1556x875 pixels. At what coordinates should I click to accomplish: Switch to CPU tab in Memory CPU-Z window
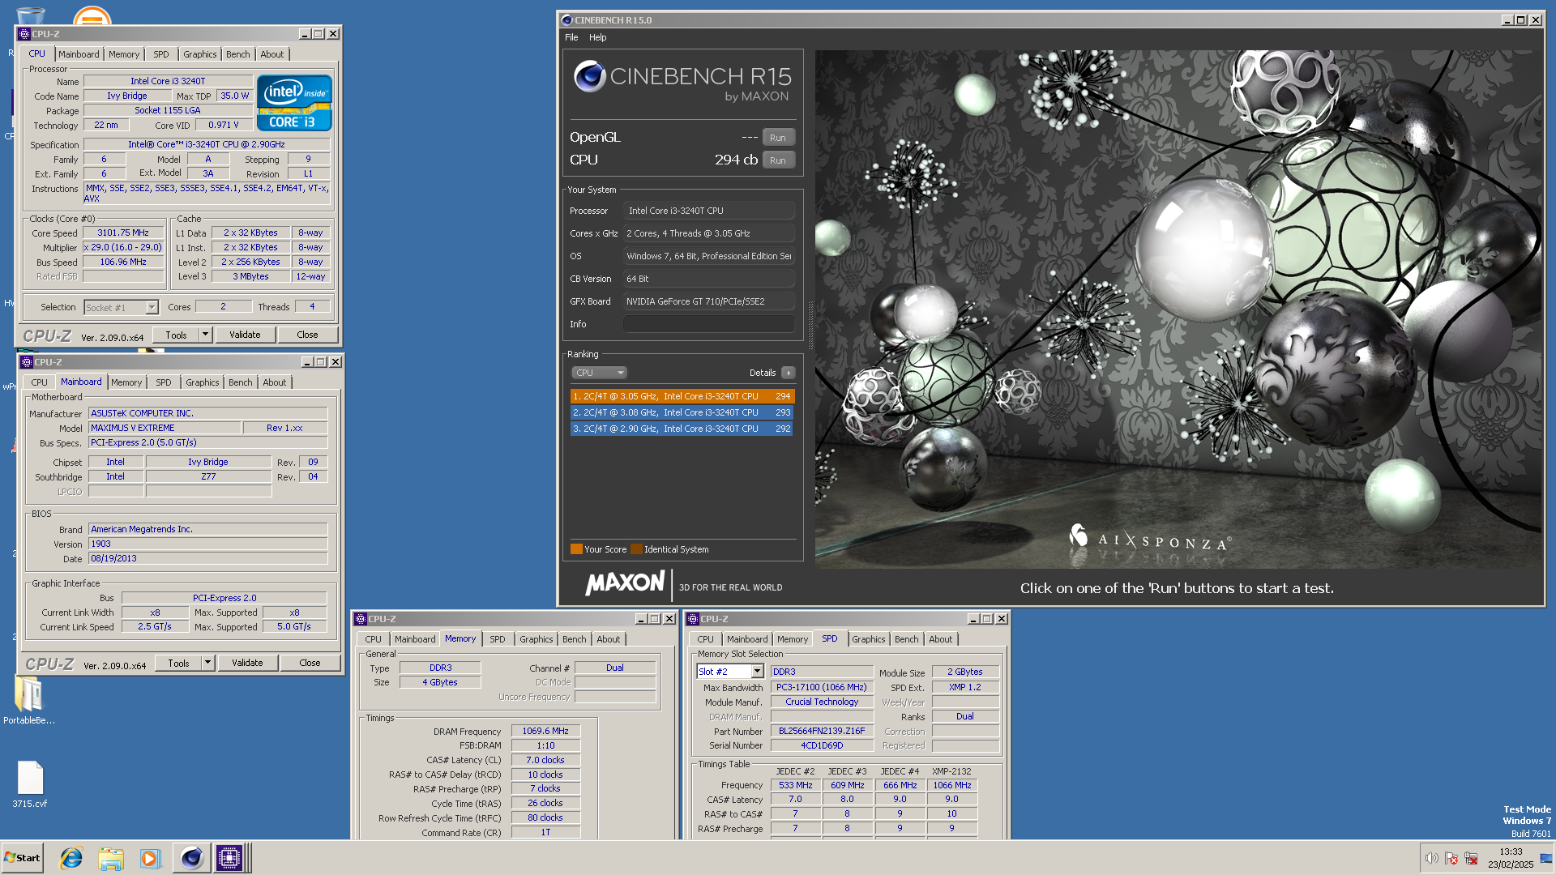(373, 639)
